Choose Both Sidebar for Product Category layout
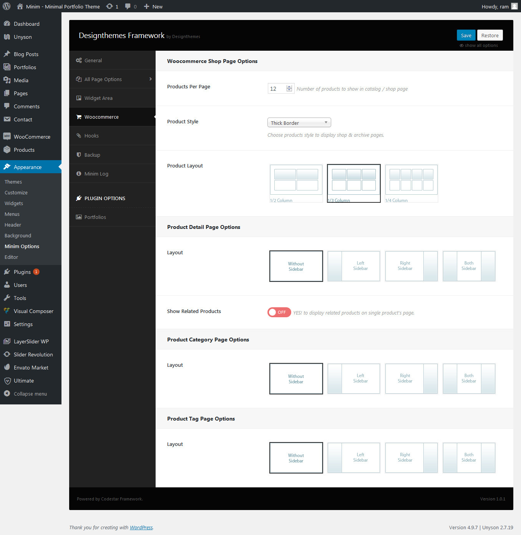 [469, 379]
